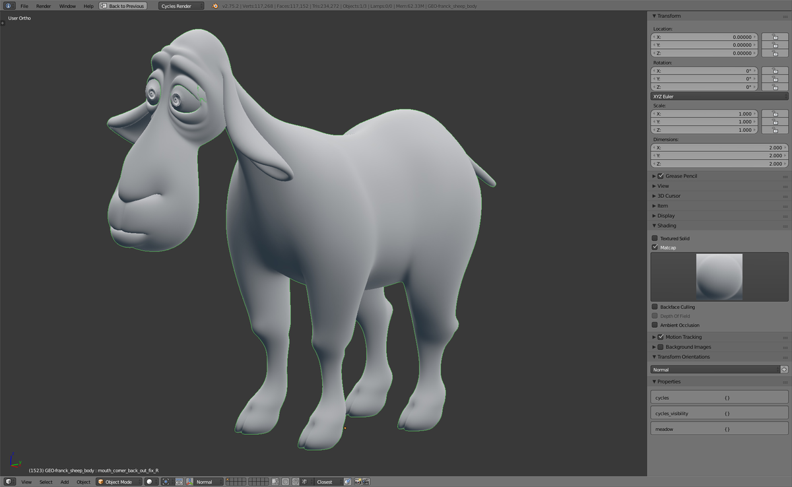Toggle the second layer block top-left button
The height and width of the screenshot is (487, 792).
pos(250,480)
